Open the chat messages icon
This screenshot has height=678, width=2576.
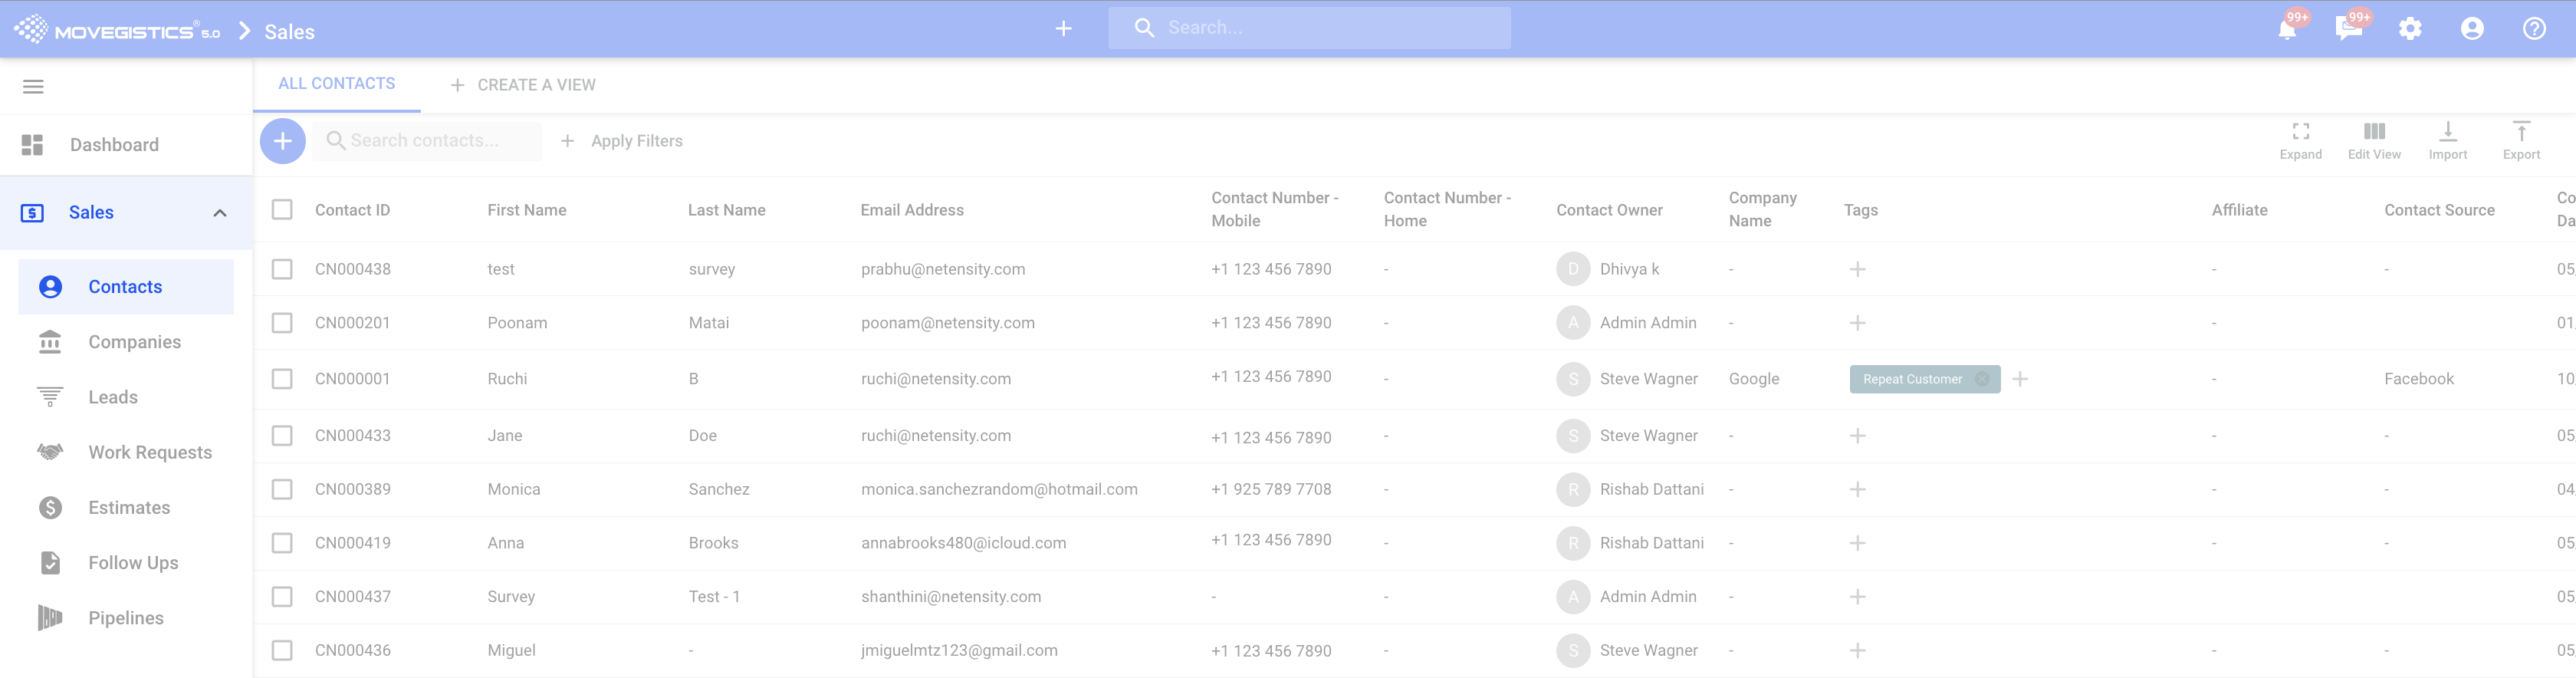(x=2348, y=29)
